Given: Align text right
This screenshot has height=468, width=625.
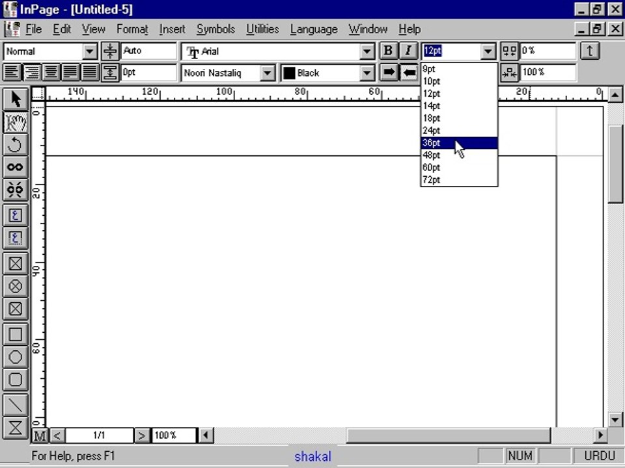Looking at the screenshot, I should click(32, 72).
